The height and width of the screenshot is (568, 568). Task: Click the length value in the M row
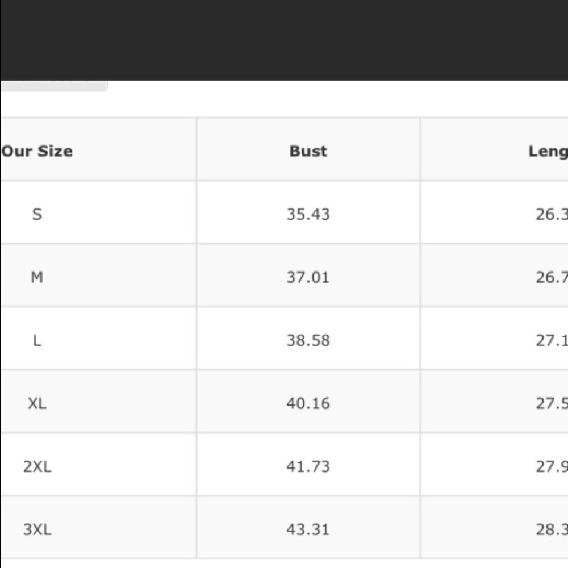click(551, 277)
